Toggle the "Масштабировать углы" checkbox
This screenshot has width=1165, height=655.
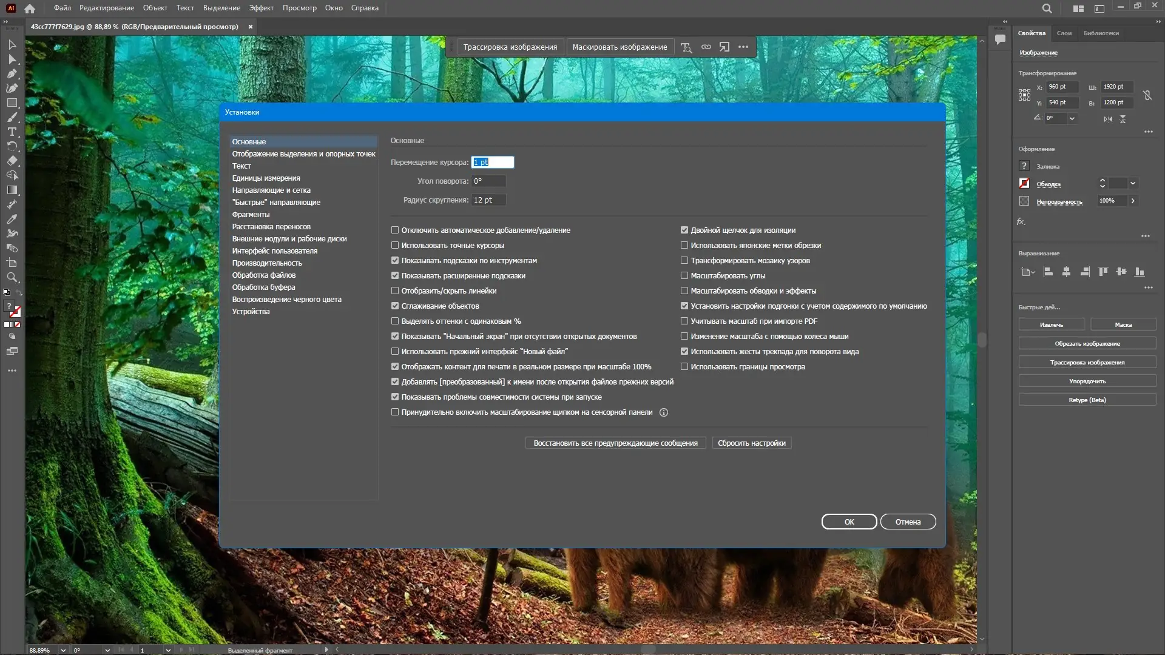pyautogui.click(x=684, y=275)
